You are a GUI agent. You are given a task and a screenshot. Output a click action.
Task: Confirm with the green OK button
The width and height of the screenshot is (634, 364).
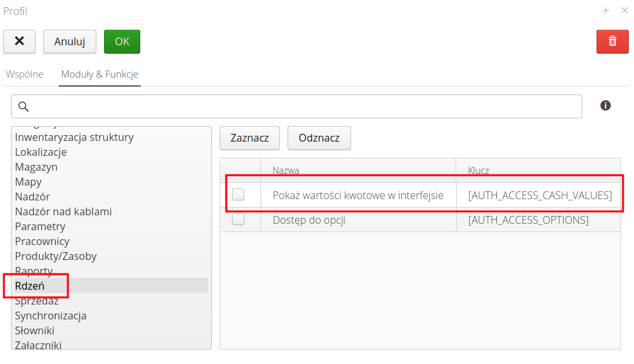(122, 41)
